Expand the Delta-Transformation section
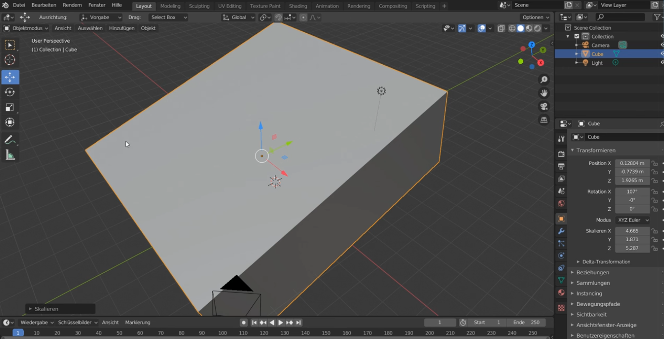664x339 pixels. tap(606, 262)
